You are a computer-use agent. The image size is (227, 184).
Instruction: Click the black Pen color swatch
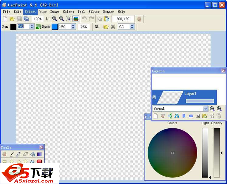(x=13, y=27)
